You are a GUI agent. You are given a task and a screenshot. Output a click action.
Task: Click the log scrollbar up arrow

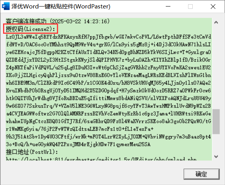(216, 22)
